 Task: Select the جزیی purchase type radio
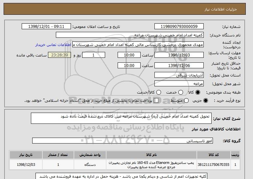click(206, 101)
